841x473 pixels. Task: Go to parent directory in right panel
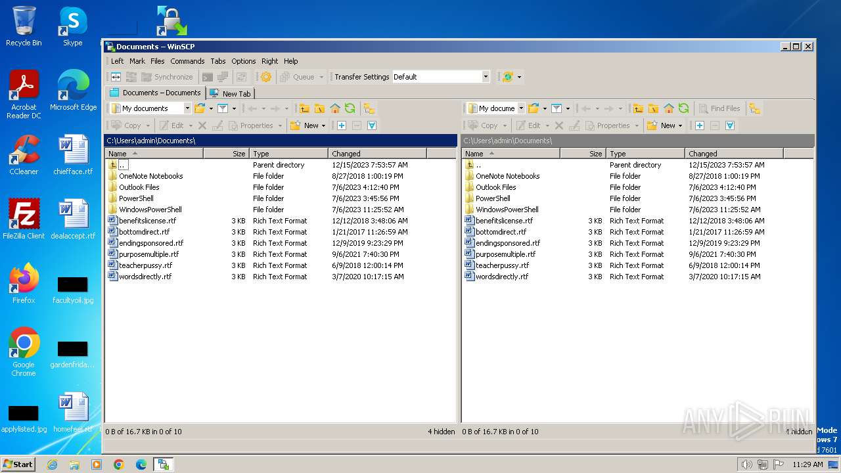click(638, 108)
